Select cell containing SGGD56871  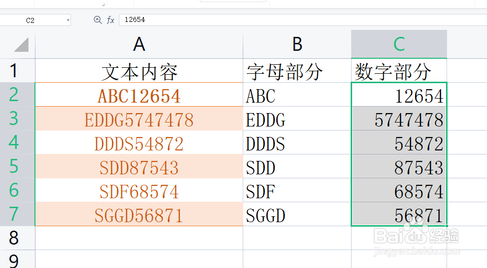(139, 214)
